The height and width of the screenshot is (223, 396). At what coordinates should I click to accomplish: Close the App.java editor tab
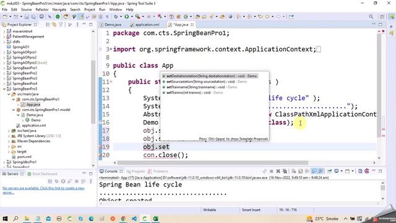click(x=192, y=25)
